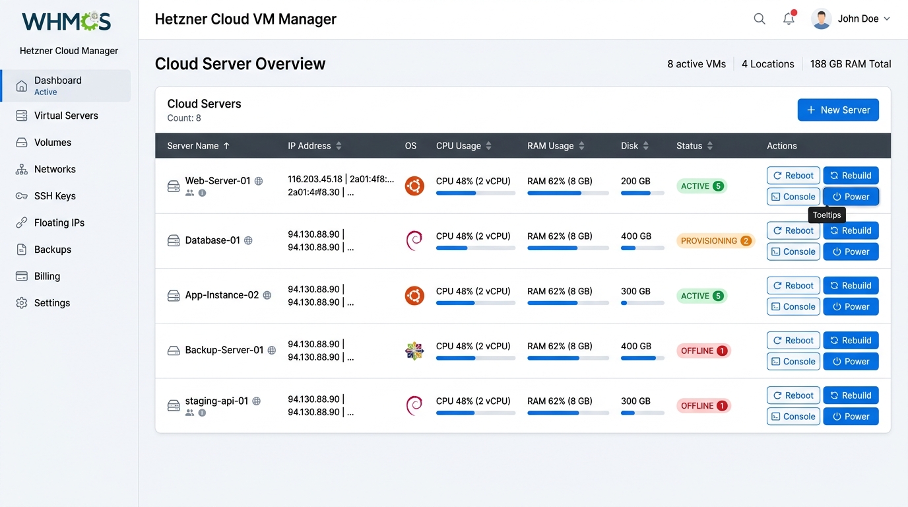Click the Billing card icon
This screenshot has height=507, width=908.
point(22,277)
